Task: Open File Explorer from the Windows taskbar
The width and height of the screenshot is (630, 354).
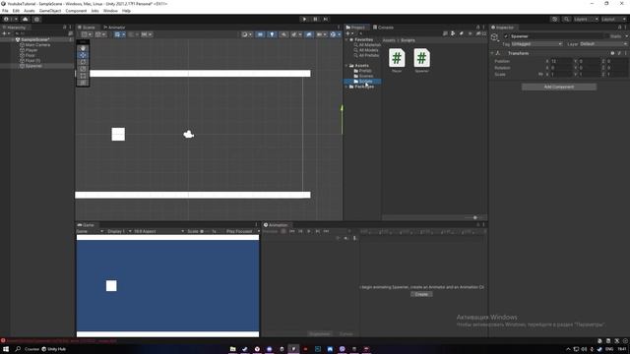Action: [232, 349]
